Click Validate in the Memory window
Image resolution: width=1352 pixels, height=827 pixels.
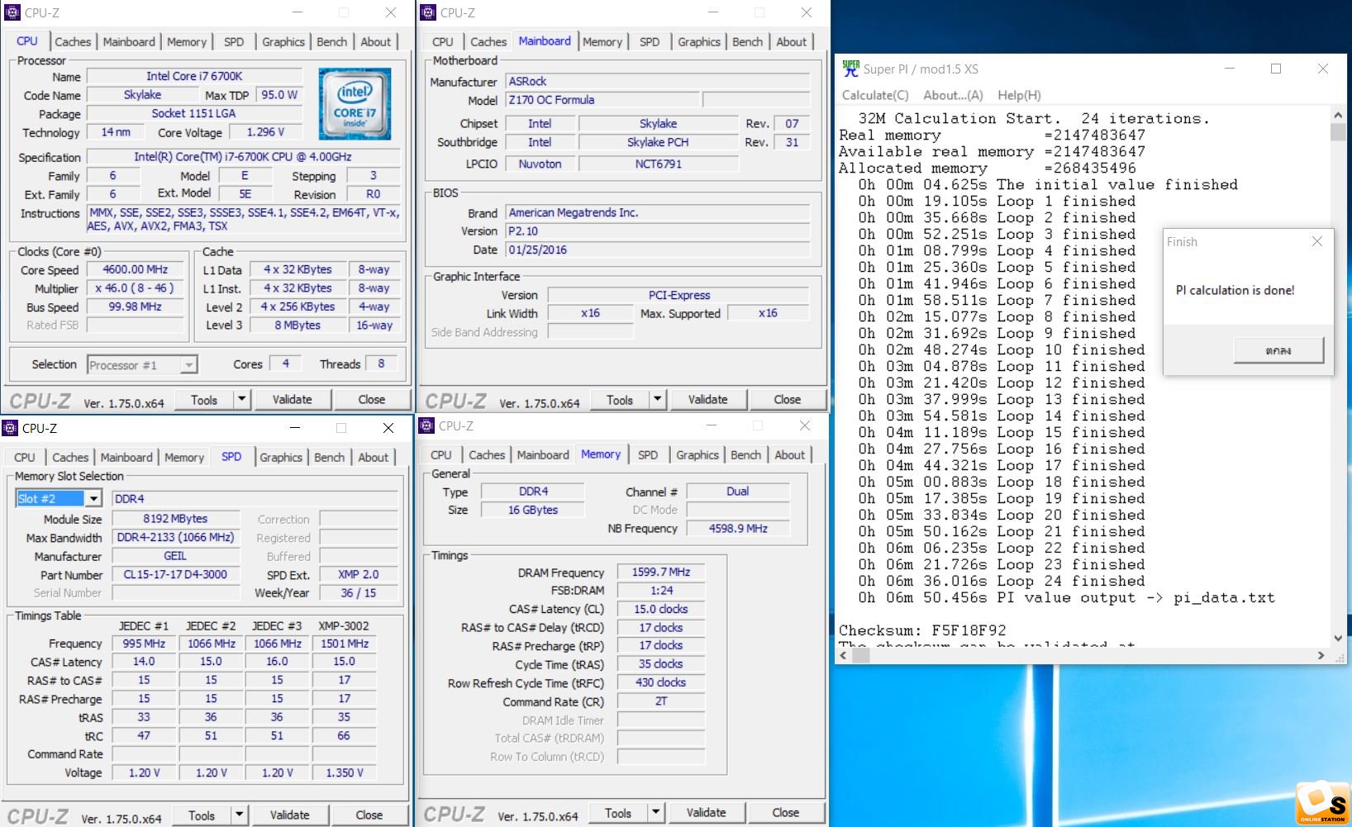(707, 812)
